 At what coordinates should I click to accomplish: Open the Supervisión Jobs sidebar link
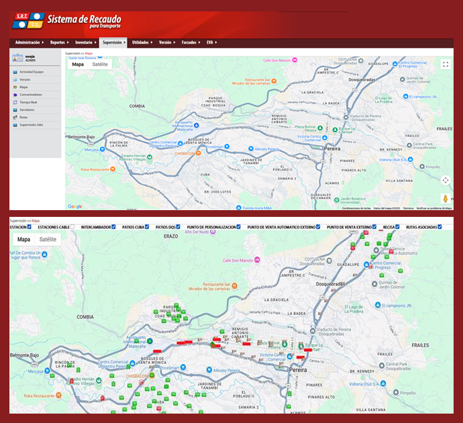click(x=31, y=124)
